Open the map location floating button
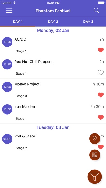106x188 pixels. click(x=95, y=139)
